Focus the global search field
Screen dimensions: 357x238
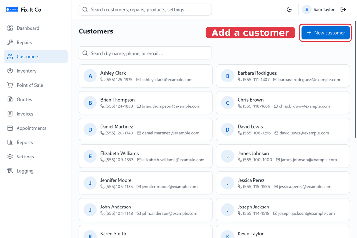click(x=145, y=9)
